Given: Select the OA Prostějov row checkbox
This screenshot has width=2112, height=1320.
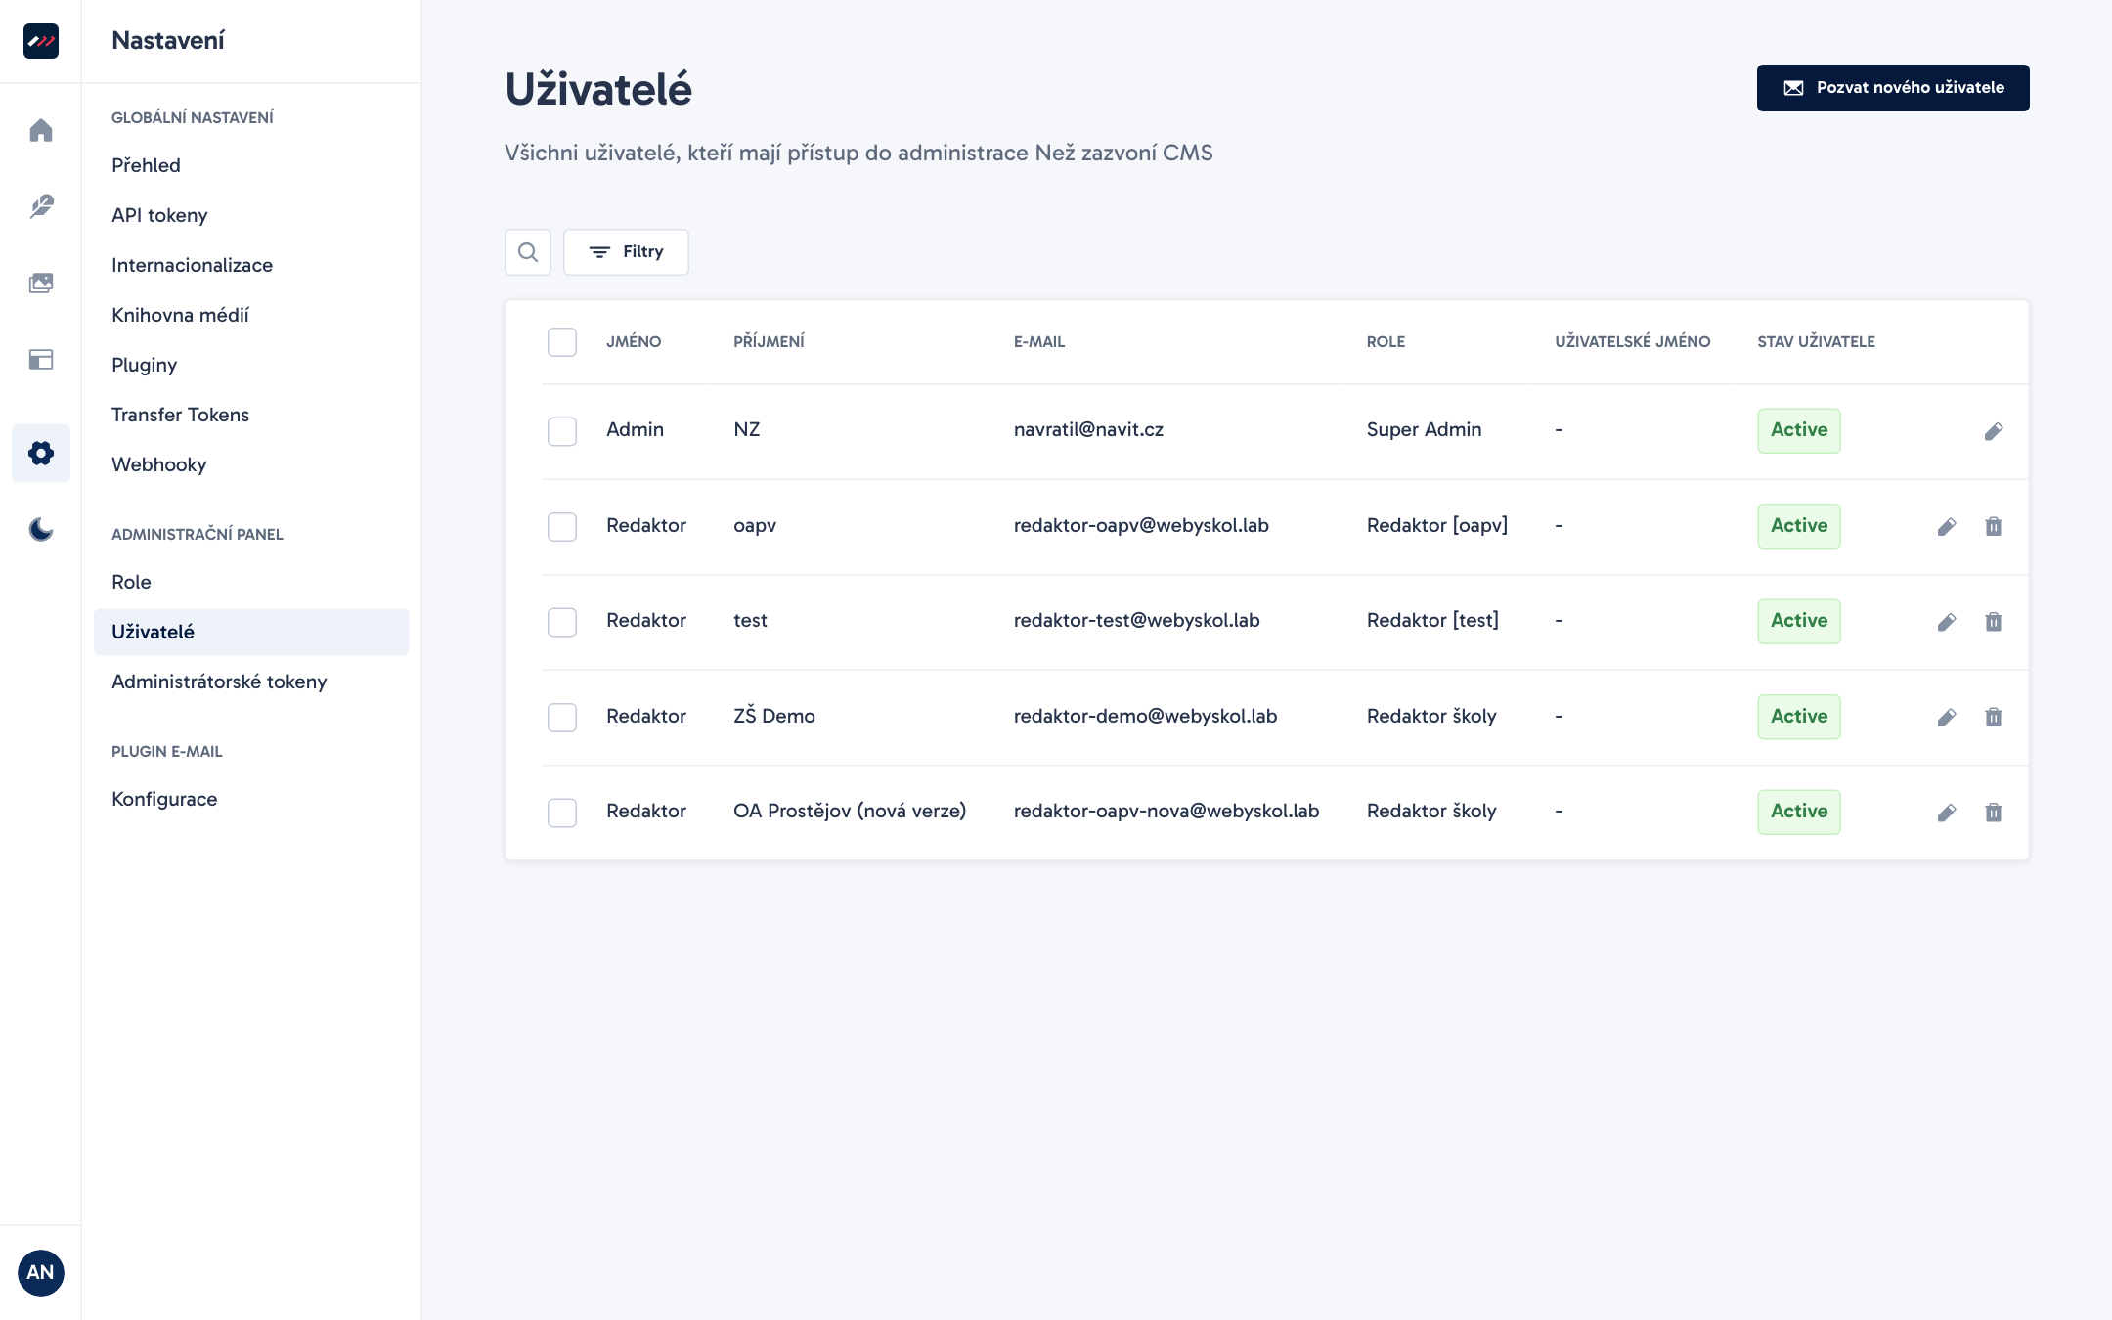Looking at the screenshot, I should pos(562,813).
